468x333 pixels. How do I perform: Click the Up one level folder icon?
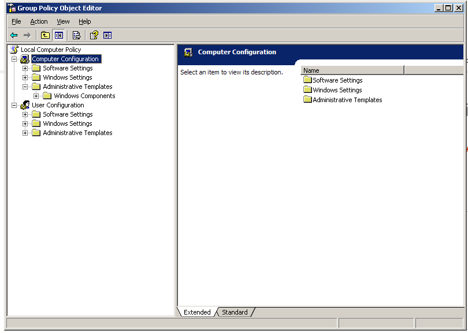coord(45,35)
